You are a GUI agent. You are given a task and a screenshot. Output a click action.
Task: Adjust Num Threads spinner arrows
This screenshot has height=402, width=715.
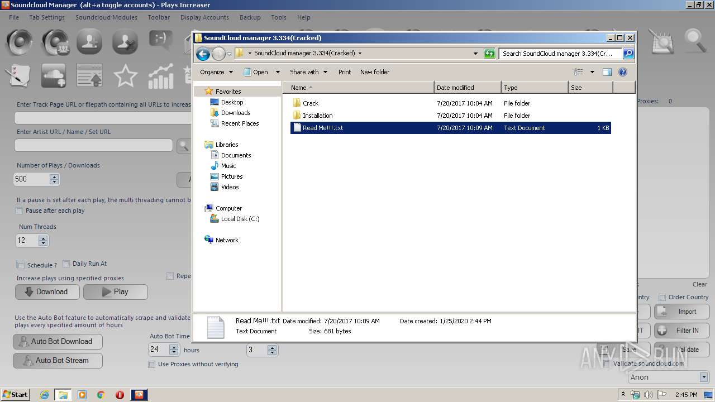[x=43, y=241]
